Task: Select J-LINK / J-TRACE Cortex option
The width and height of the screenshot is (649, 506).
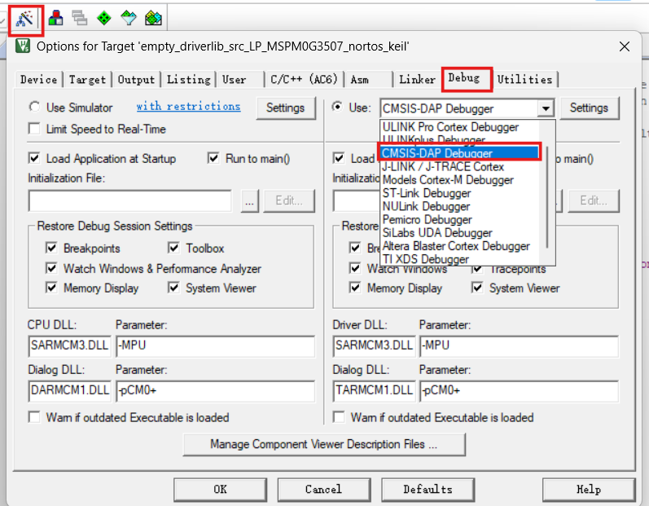Action: pos(459,166)
